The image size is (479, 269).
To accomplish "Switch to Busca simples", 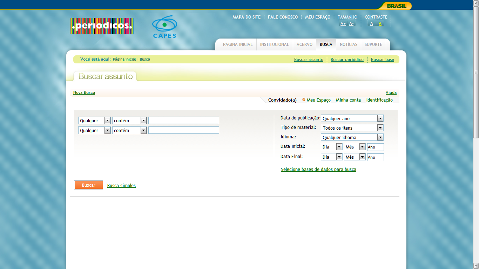I will (x=121, y=186).
